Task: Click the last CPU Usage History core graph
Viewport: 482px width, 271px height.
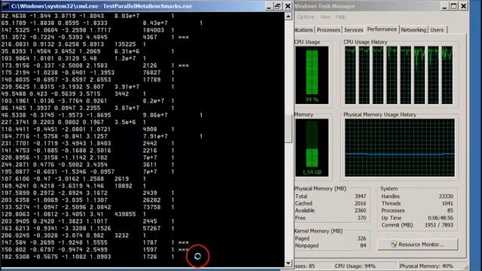Action: pyautogui.click(x=447, y=75)
